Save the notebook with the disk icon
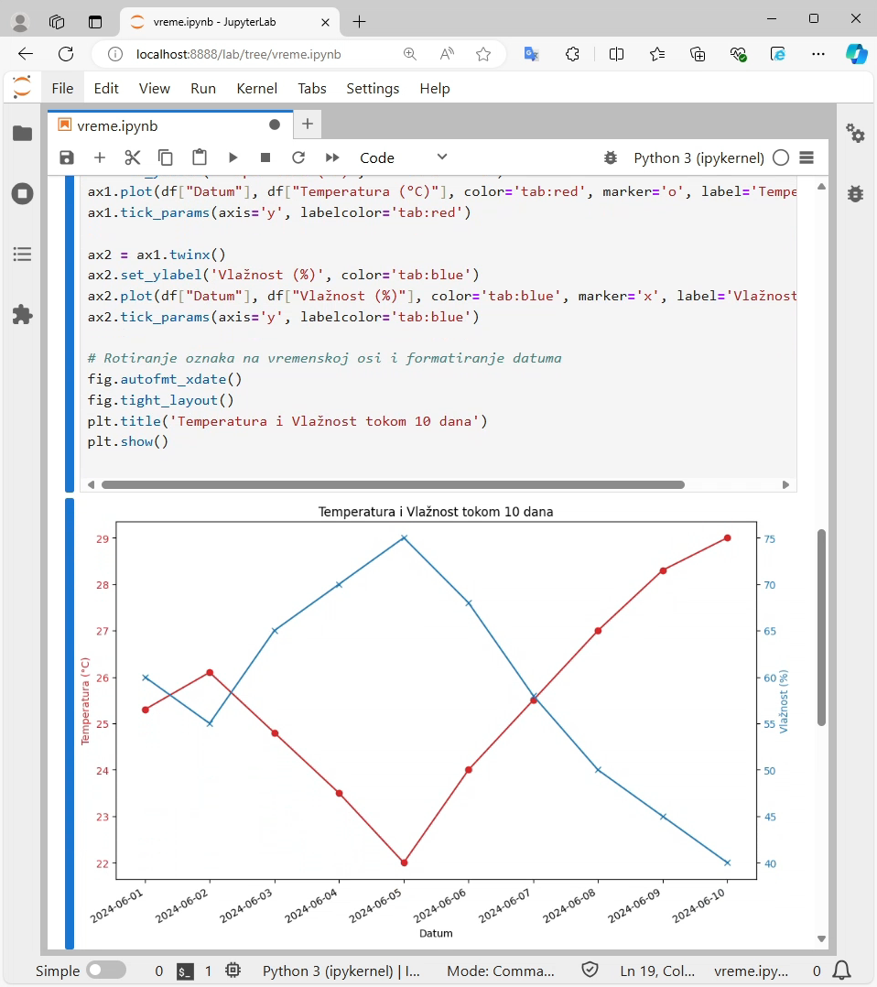This screenshot has height=987, width=877. [x=67, y=157]
